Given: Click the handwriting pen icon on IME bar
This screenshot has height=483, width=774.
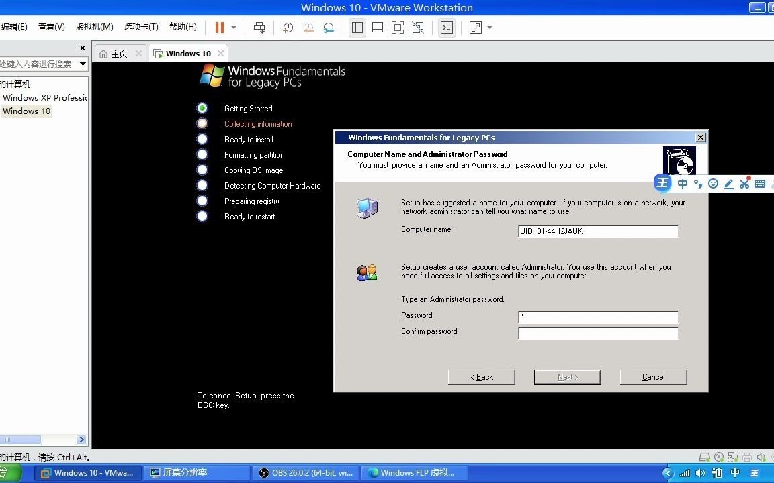Looking at the screenshot, I should click(728, 184).
